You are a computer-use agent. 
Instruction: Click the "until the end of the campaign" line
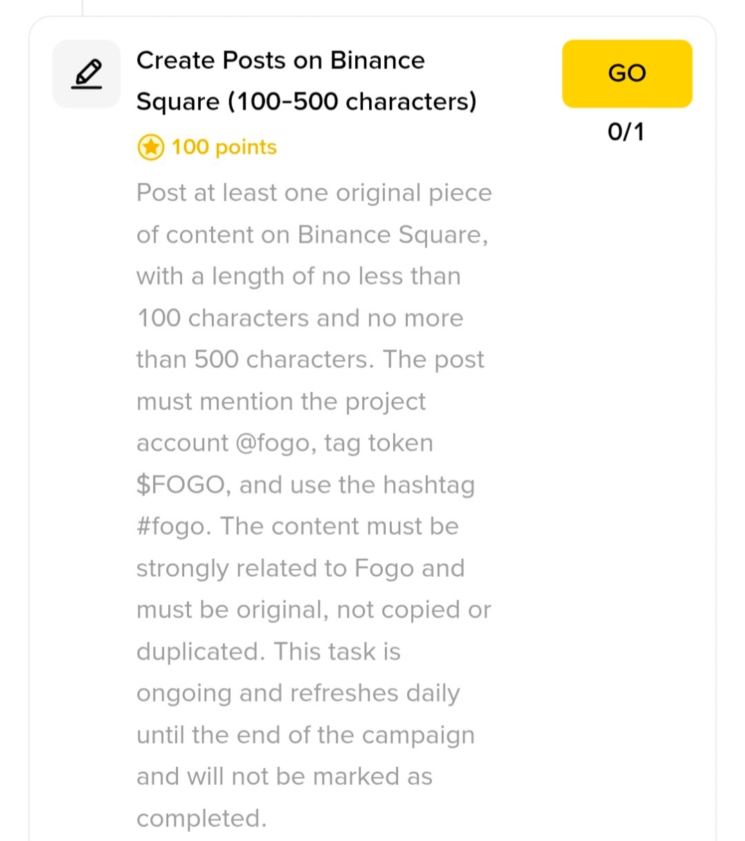coord(305,735)
